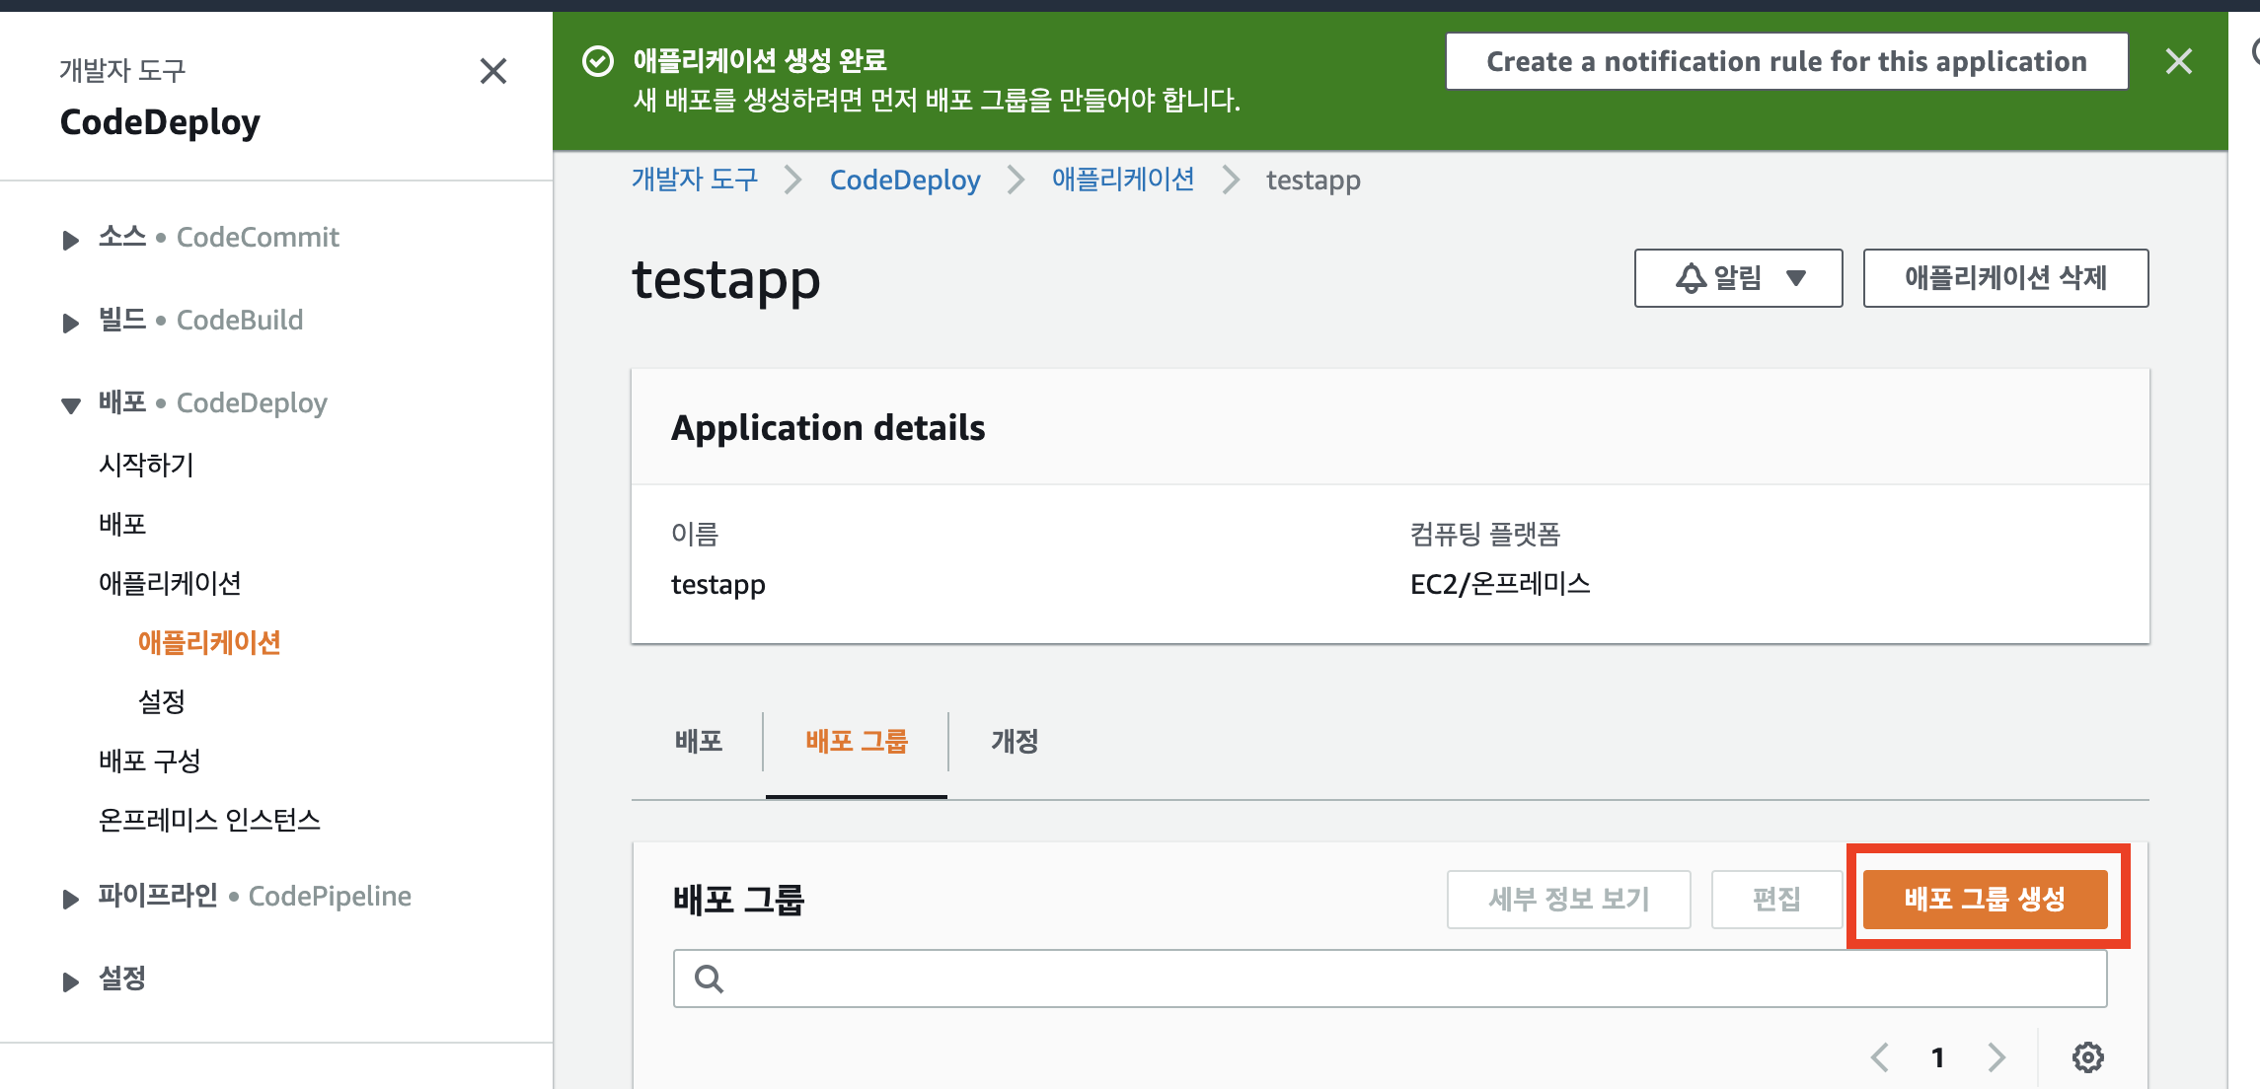Click Create a notification rule button

point(1786,61)
